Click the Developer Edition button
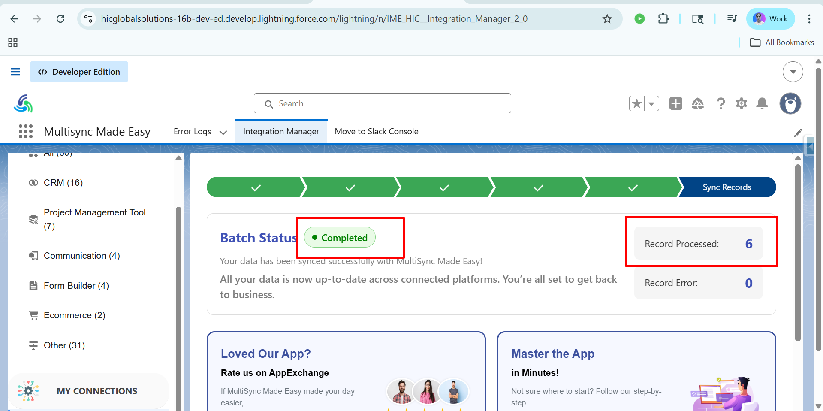 tap(79, 72)
